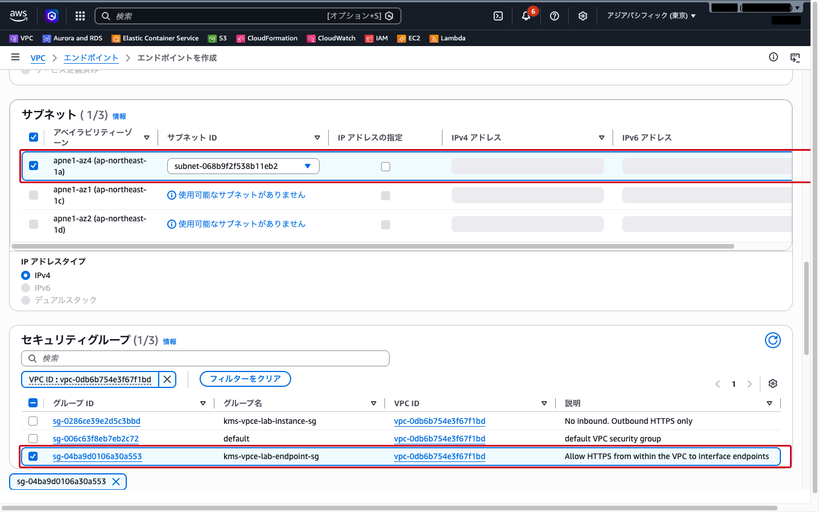The width and height of the screenshot is (819, 512).
Task: Remove the sg-04ba9d0106a30a553 selection chip
Action: pyautogui.click(x=116, y=481)
